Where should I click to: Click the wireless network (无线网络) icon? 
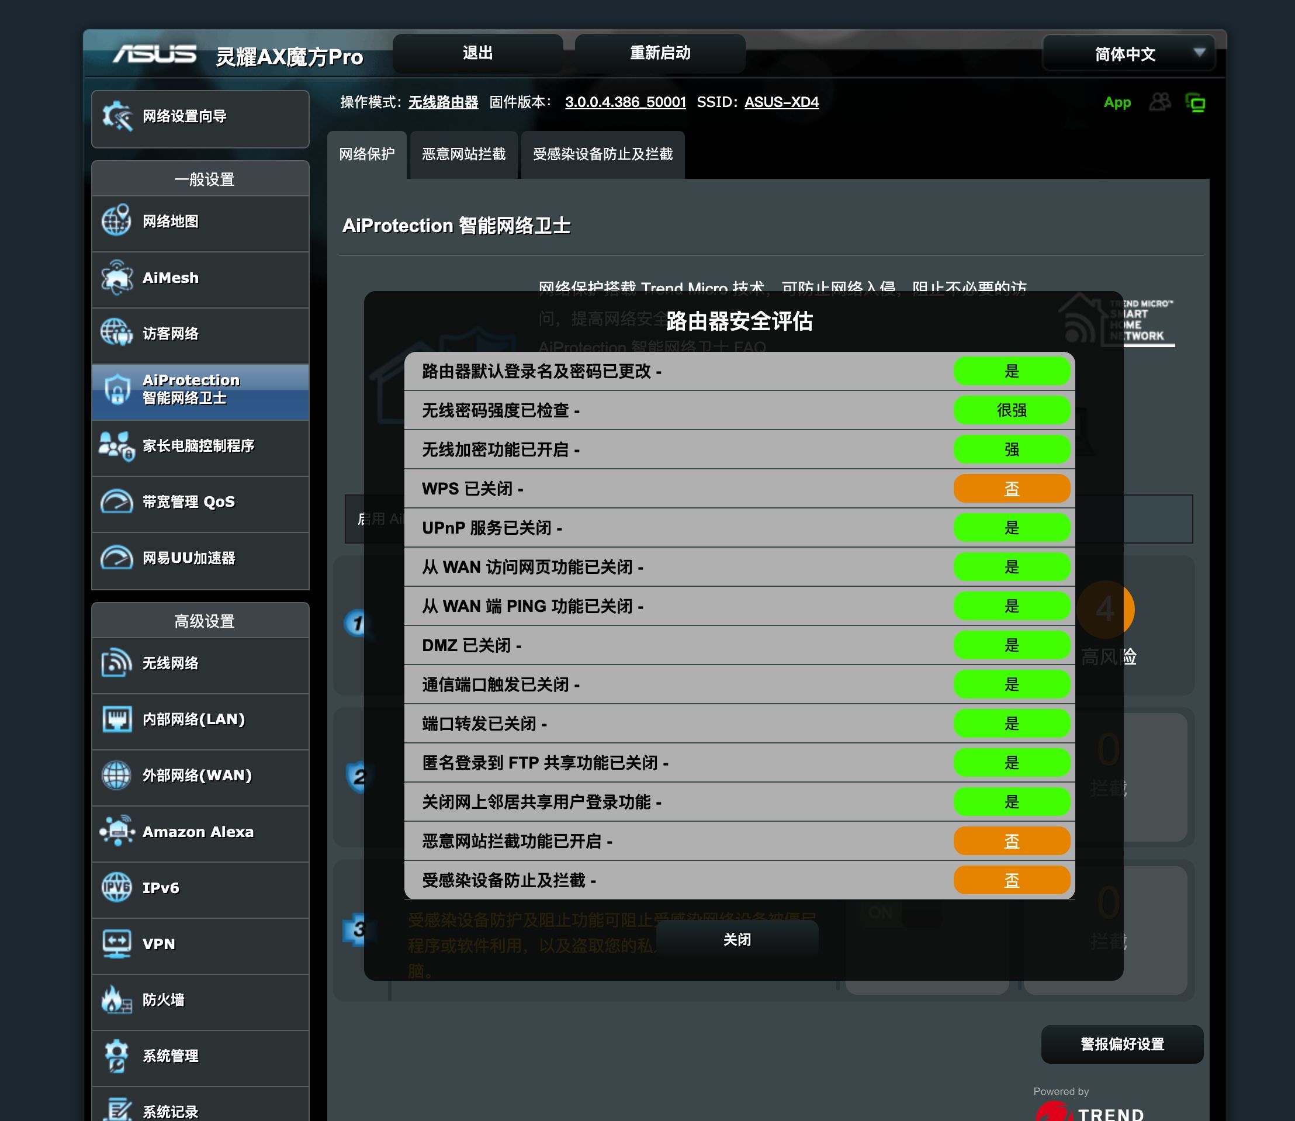(117, 663)
